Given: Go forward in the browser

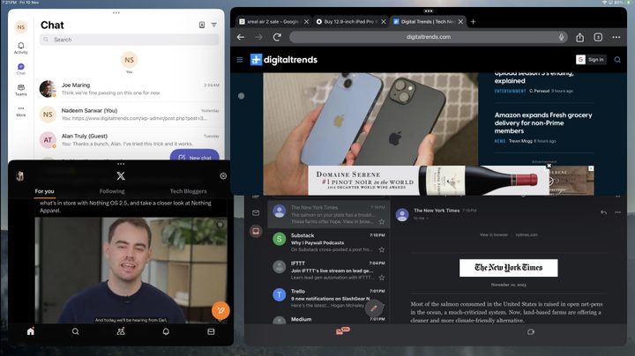Looking at the screenshot, I should tap(258, 37).
